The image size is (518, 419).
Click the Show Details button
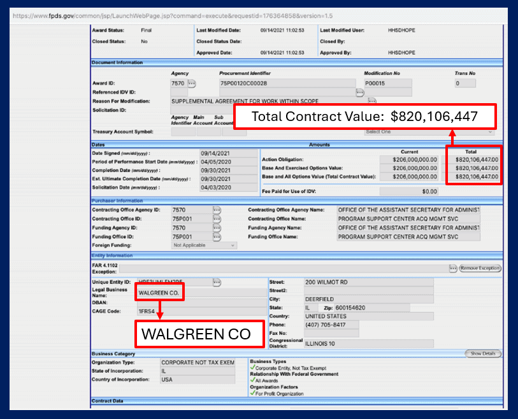pos(483,353)
